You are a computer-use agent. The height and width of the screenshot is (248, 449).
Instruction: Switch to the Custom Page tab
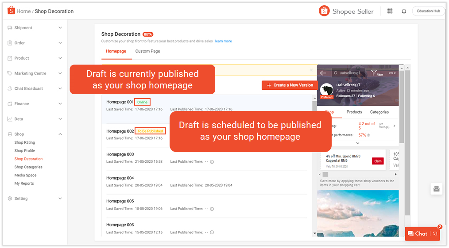[x=147, y=51]
